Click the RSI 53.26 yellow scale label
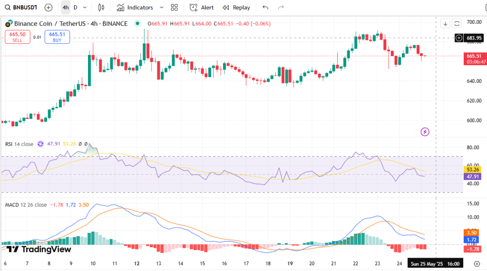487x271 pixels. (x=472, y=170)
